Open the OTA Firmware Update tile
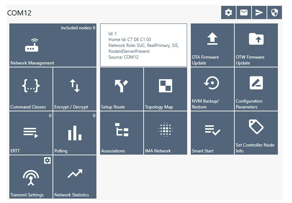Viewport: 292px width, 203px height. click(212, 45)
